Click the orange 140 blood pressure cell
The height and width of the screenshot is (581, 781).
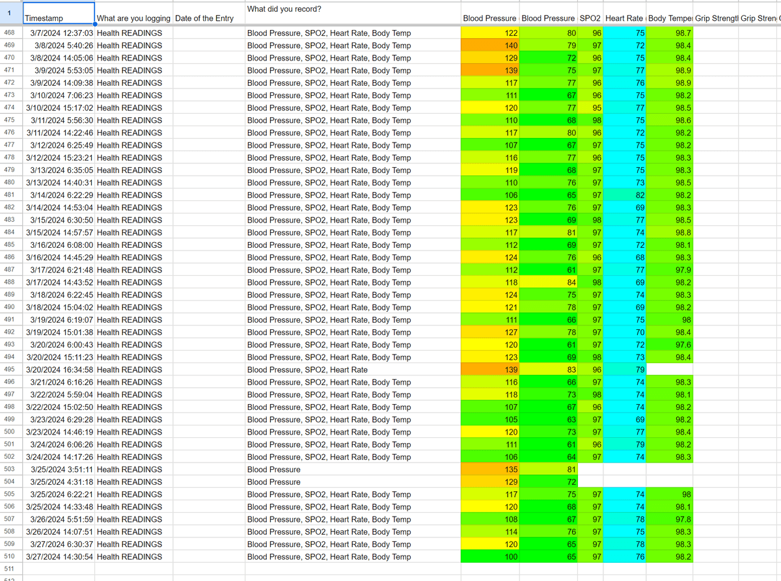click(490, 46)
